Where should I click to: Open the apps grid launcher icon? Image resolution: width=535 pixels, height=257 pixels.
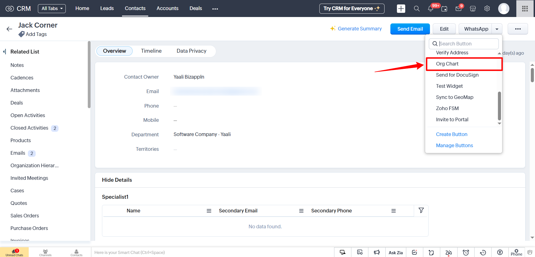tap(525, 9)
